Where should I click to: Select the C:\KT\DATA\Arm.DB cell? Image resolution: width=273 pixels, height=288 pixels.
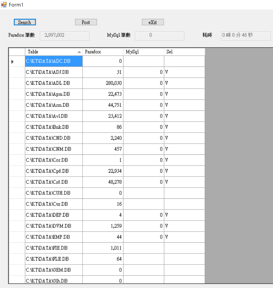[54, 105]
